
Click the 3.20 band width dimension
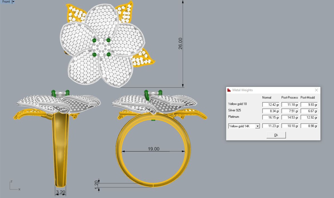(61, 192)
